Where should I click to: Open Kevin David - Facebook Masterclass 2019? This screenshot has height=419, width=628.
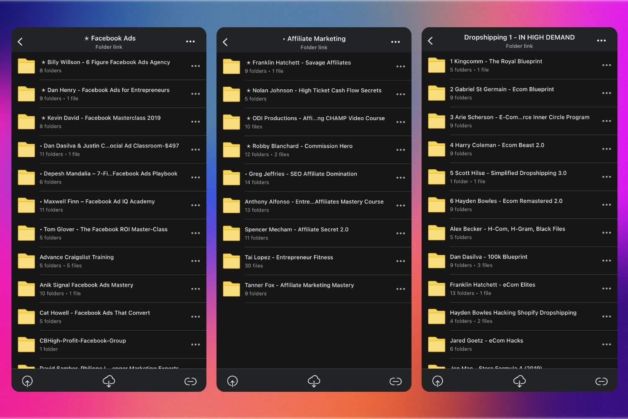click(x=109, y=122)
